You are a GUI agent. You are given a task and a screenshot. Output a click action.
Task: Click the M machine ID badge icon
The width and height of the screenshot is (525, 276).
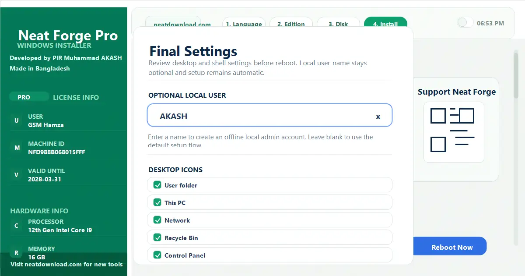coord(17,148)
